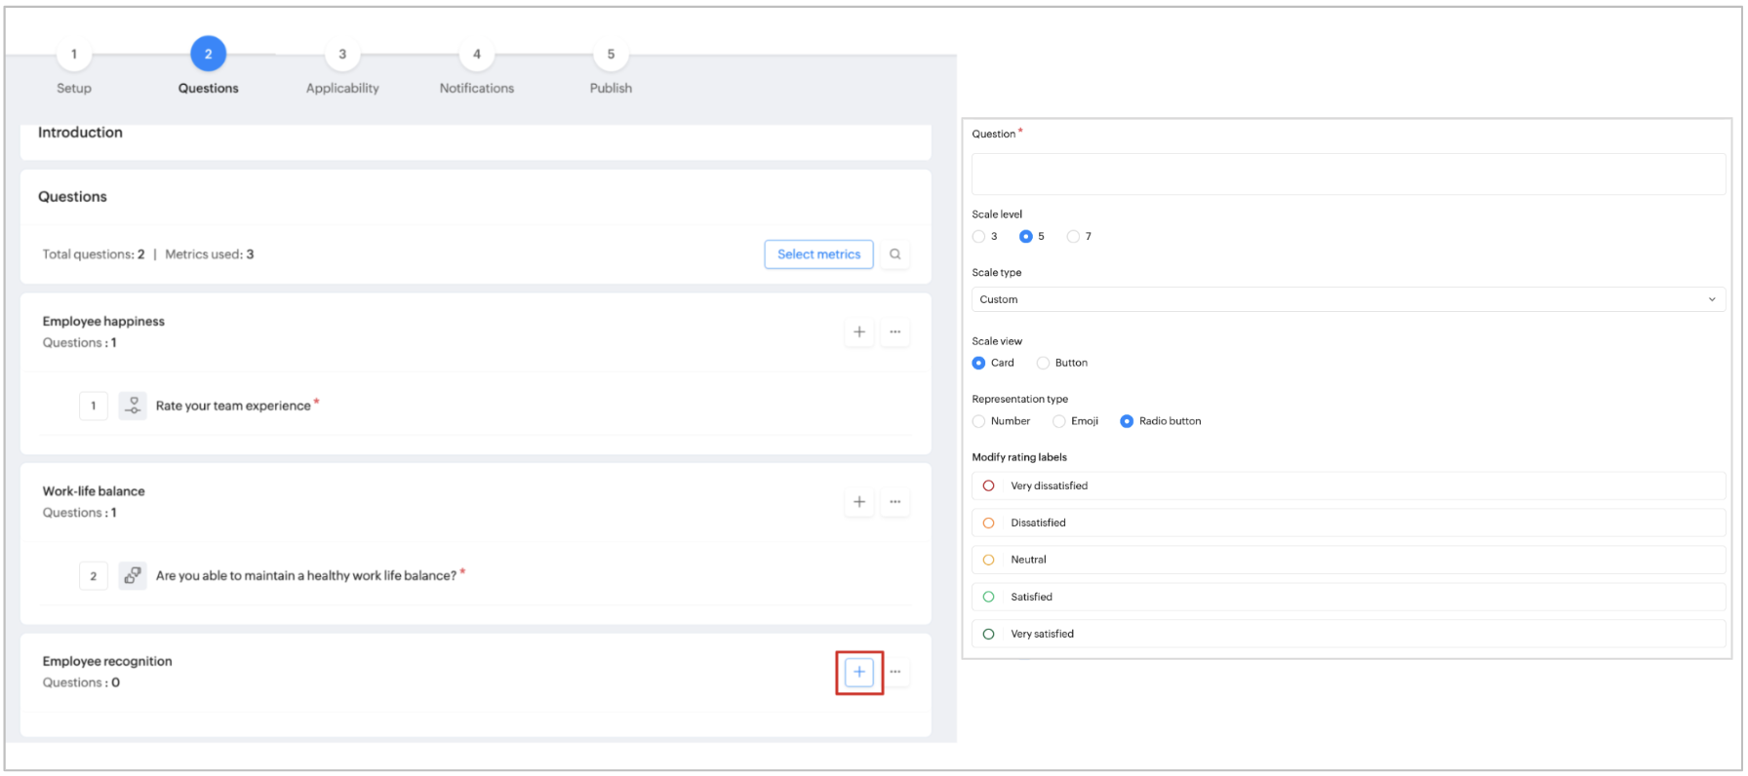Image resolution: width=1748 pixels, height=776 pixels.
Task: Click the red Very dissatisfied color circle
Action: (988, 485)
